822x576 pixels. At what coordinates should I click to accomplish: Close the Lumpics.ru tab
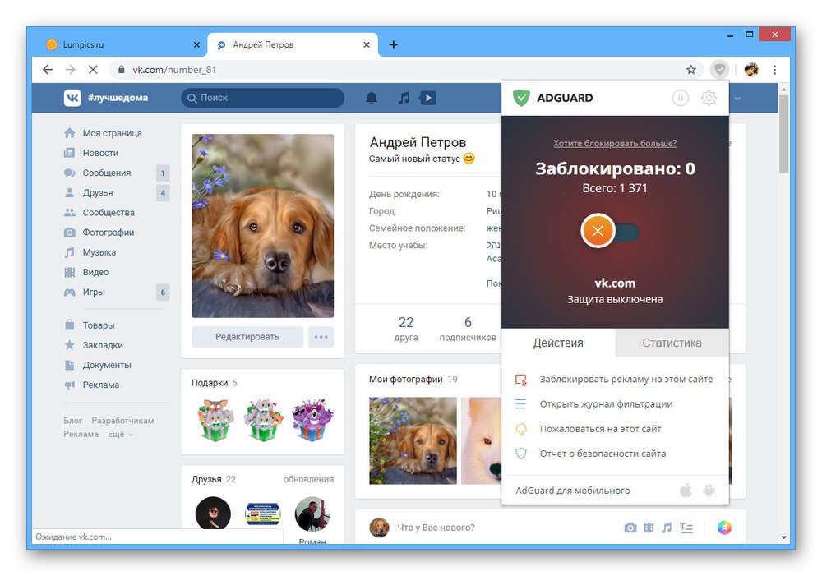196,45
